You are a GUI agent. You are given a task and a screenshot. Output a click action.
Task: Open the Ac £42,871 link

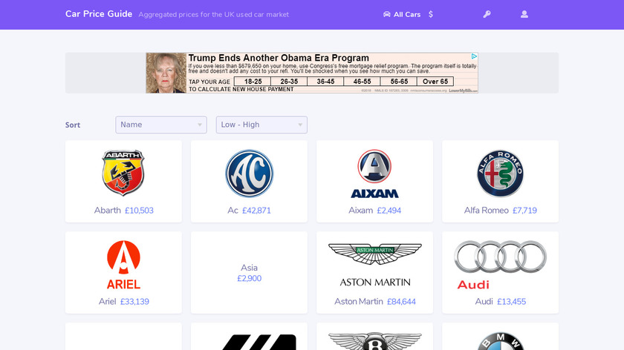point(249,211)
